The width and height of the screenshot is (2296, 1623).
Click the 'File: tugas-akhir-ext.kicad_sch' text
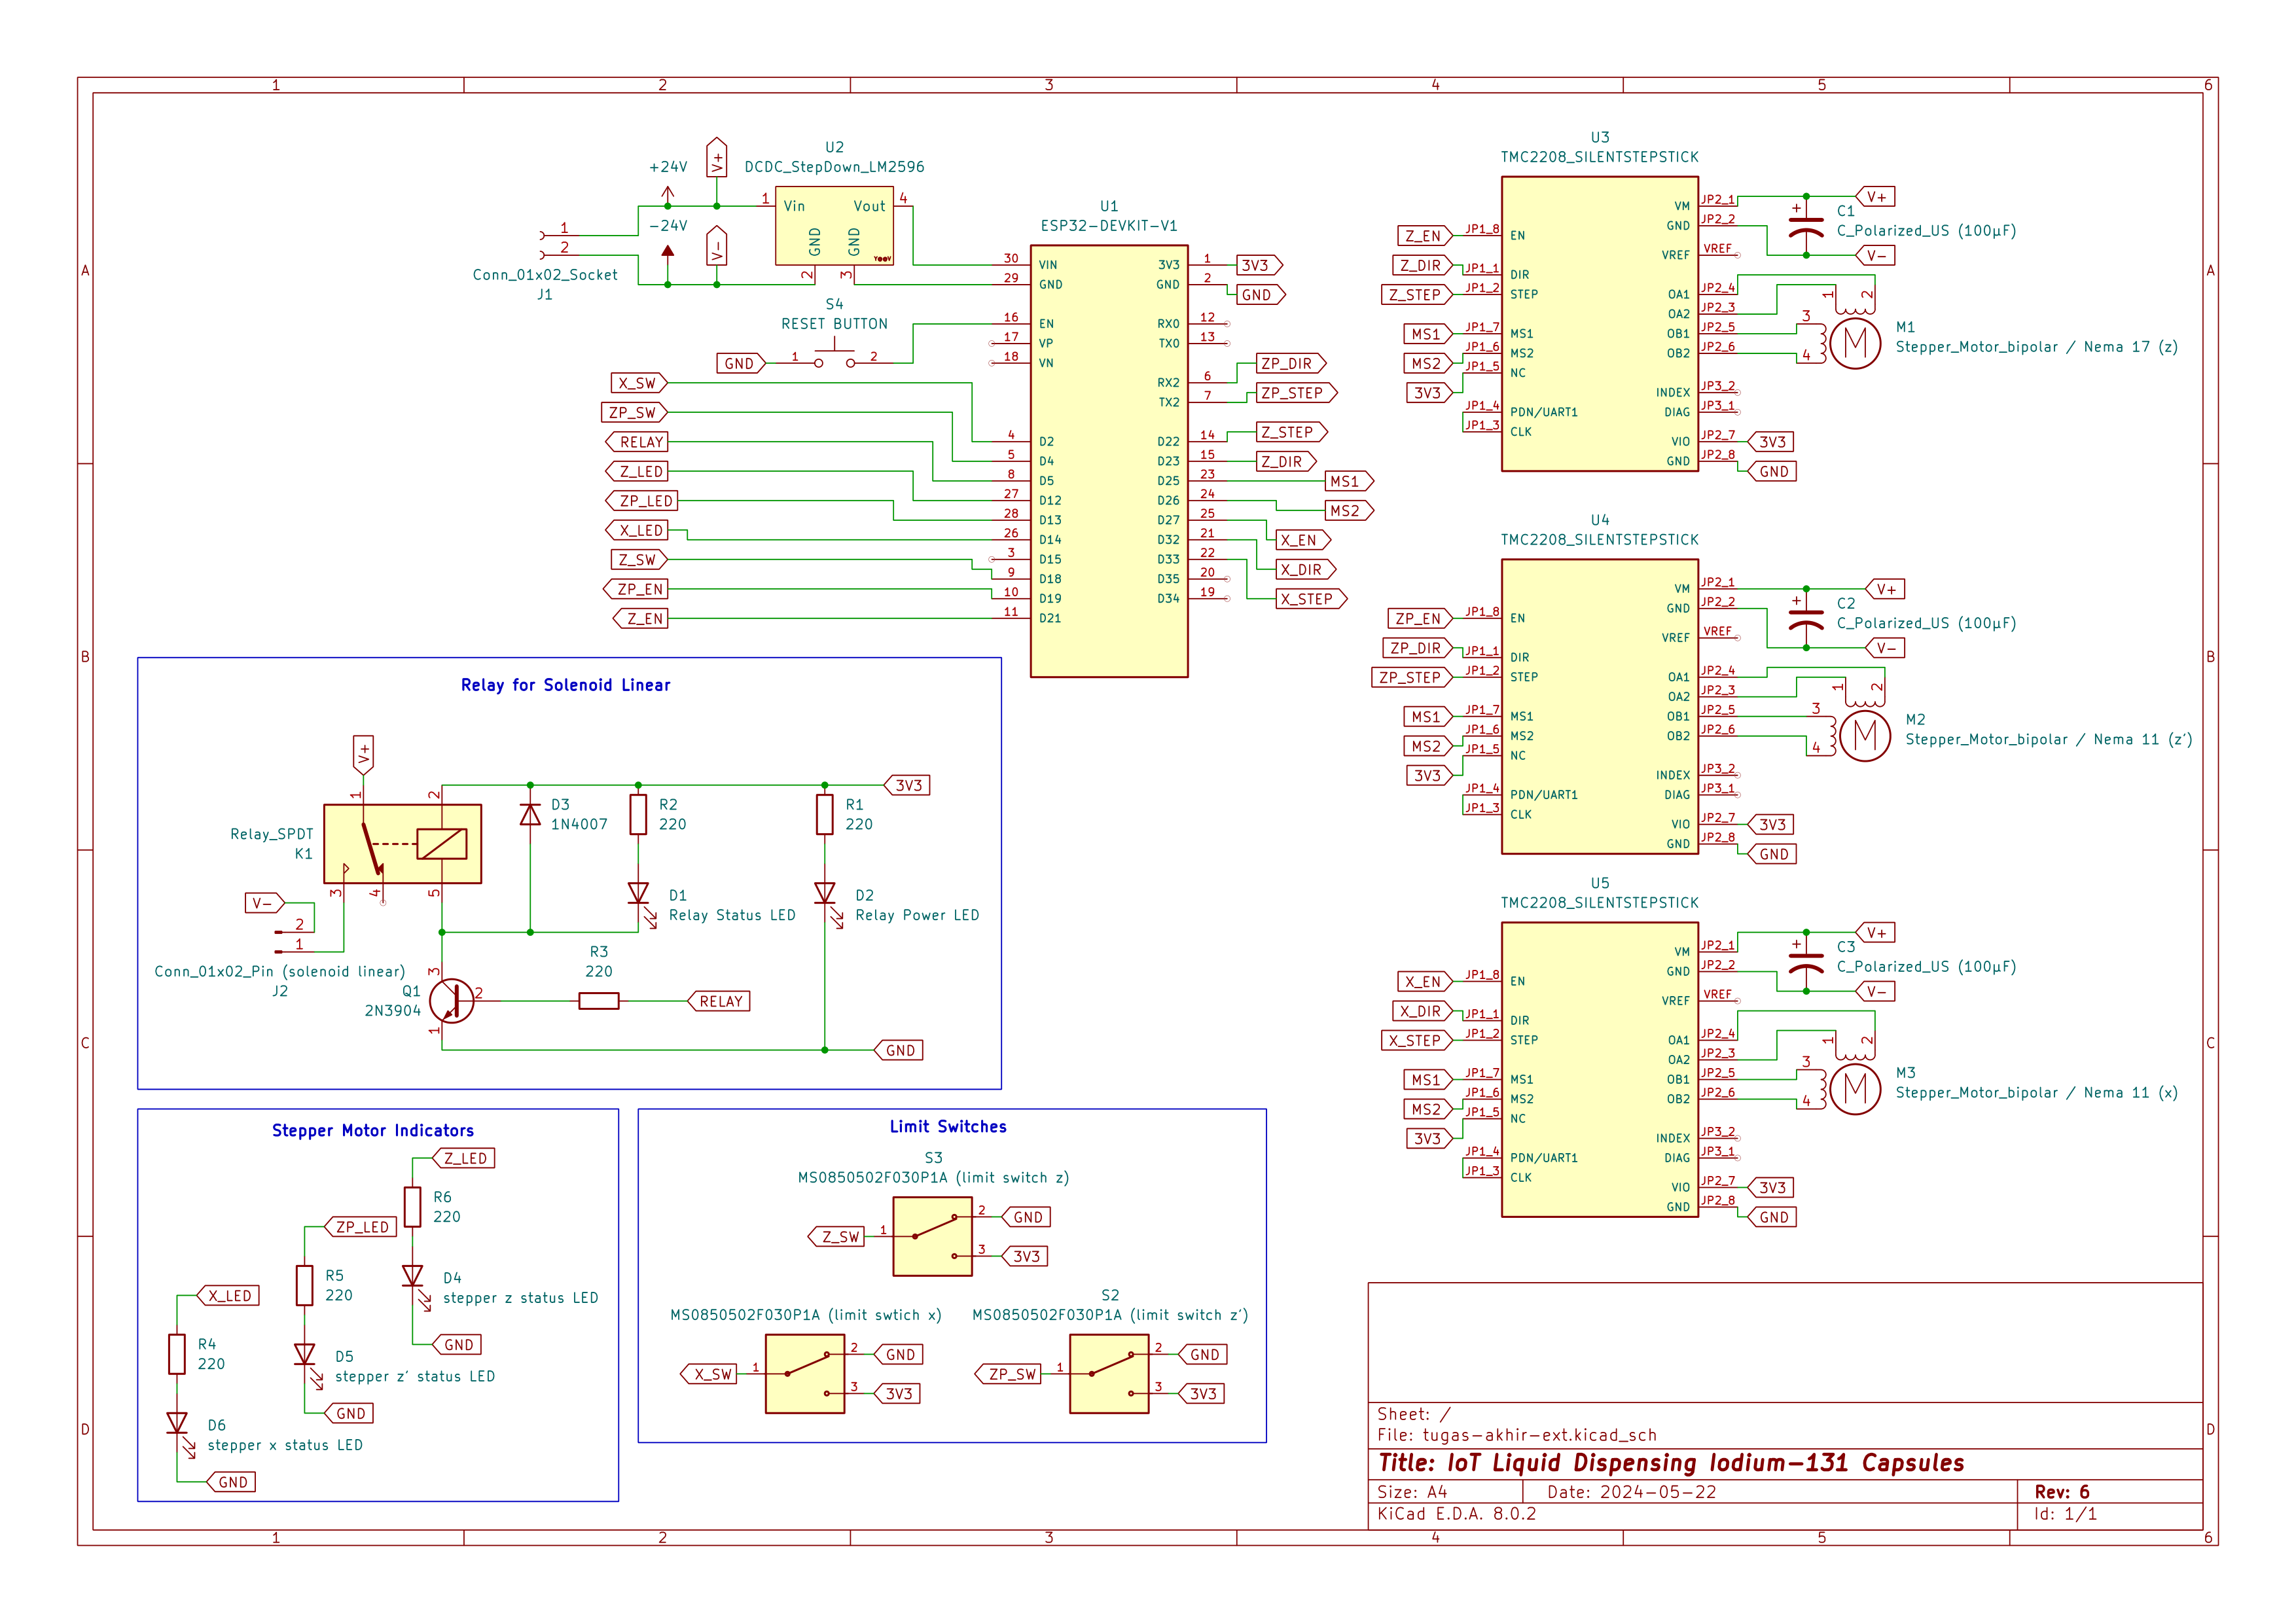click(x=1517, y=1435)
